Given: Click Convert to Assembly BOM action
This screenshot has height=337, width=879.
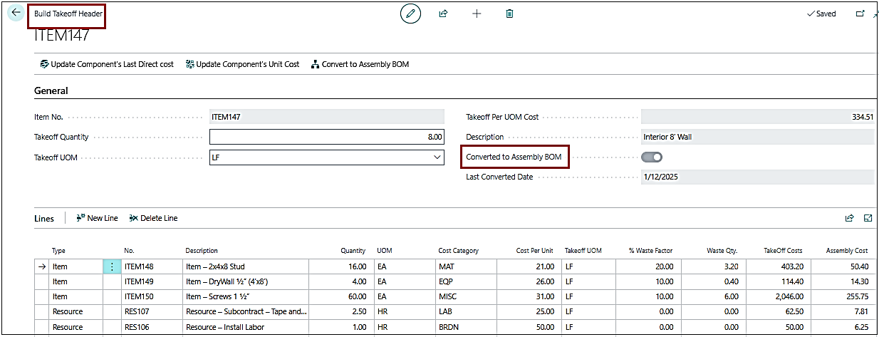Looking at the screenshot, I should click(x=360, y=64).
